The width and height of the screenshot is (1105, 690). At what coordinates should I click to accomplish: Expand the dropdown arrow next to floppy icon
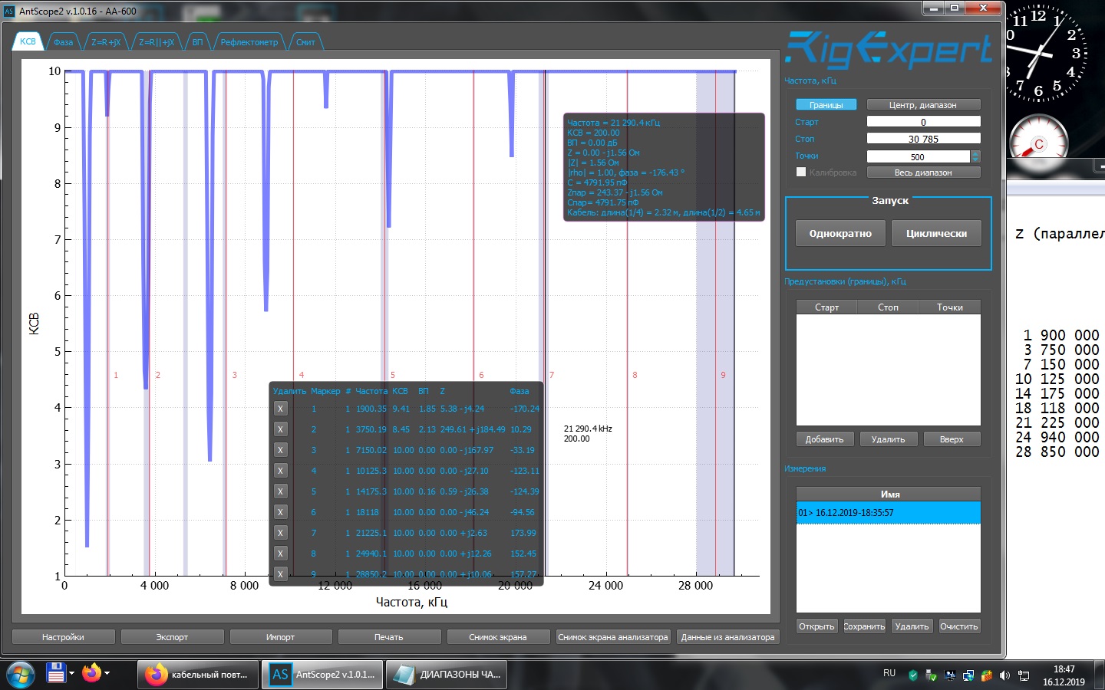tap(71, 673)
